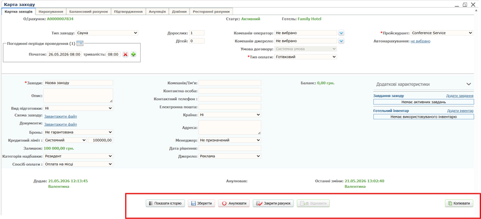Click Автонарахування 'не вибрано' link
Screen dimensions: 481x219
pos(420,41)
